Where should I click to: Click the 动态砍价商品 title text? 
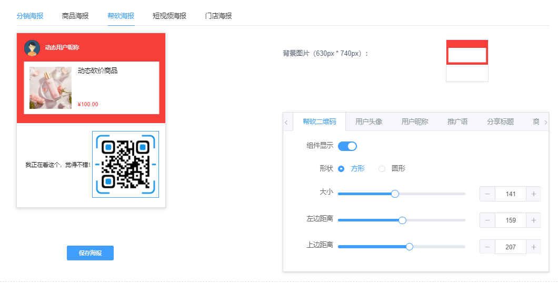(x=97, y=70)
